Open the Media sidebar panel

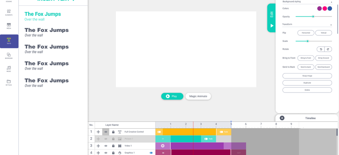click(x=9, y=26)
